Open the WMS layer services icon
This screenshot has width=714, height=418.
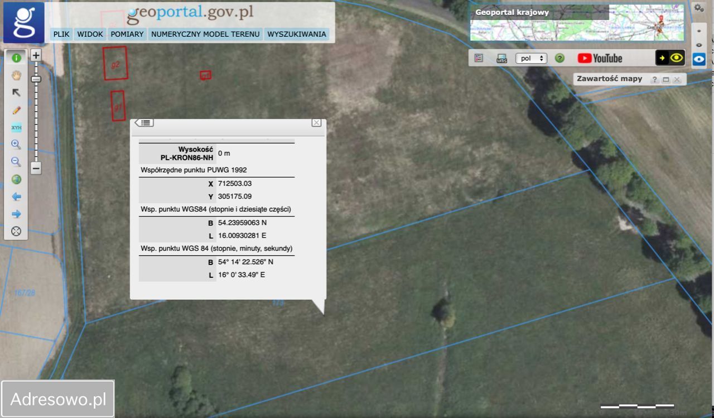(x=501, y=58)
